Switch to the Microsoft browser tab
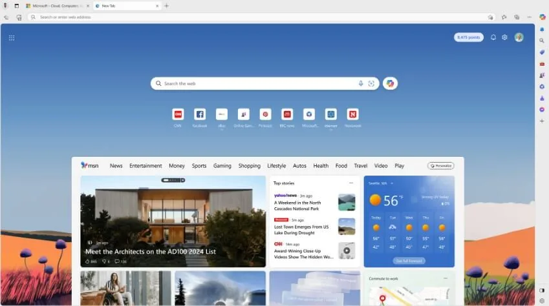Image resolution: width=549 pixels, height=306 pixels. tap(58, 5)
